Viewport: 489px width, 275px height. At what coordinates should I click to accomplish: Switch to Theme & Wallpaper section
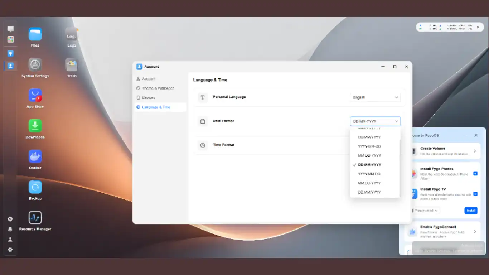158,88
